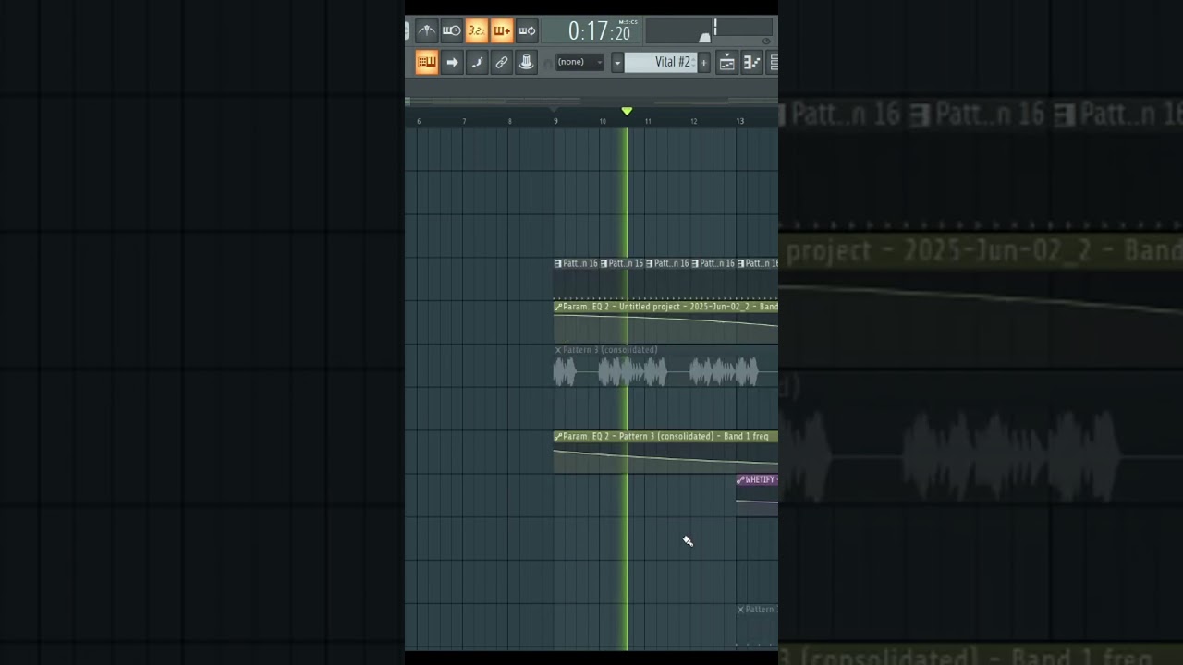This screenshot has height=665, width=1183.
Task: Click the green playhead marker on ruler
Action: point(627,111)
